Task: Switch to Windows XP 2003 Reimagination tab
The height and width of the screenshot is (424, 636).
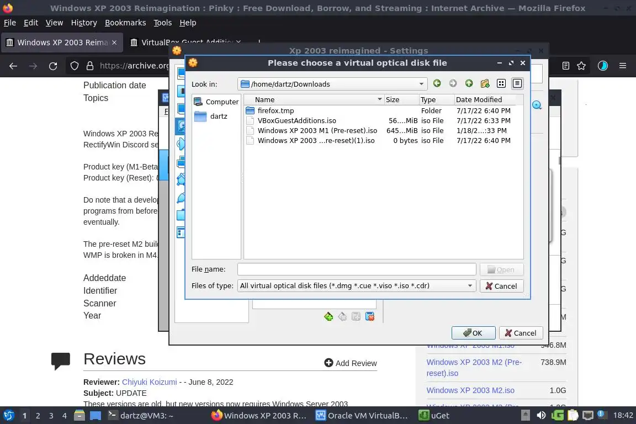Action: coord(62,43)
